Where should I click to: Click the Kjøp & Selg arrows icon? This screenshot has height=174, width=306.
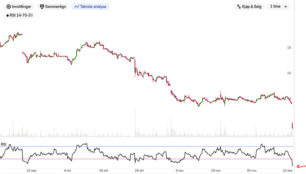coord(239,7)
